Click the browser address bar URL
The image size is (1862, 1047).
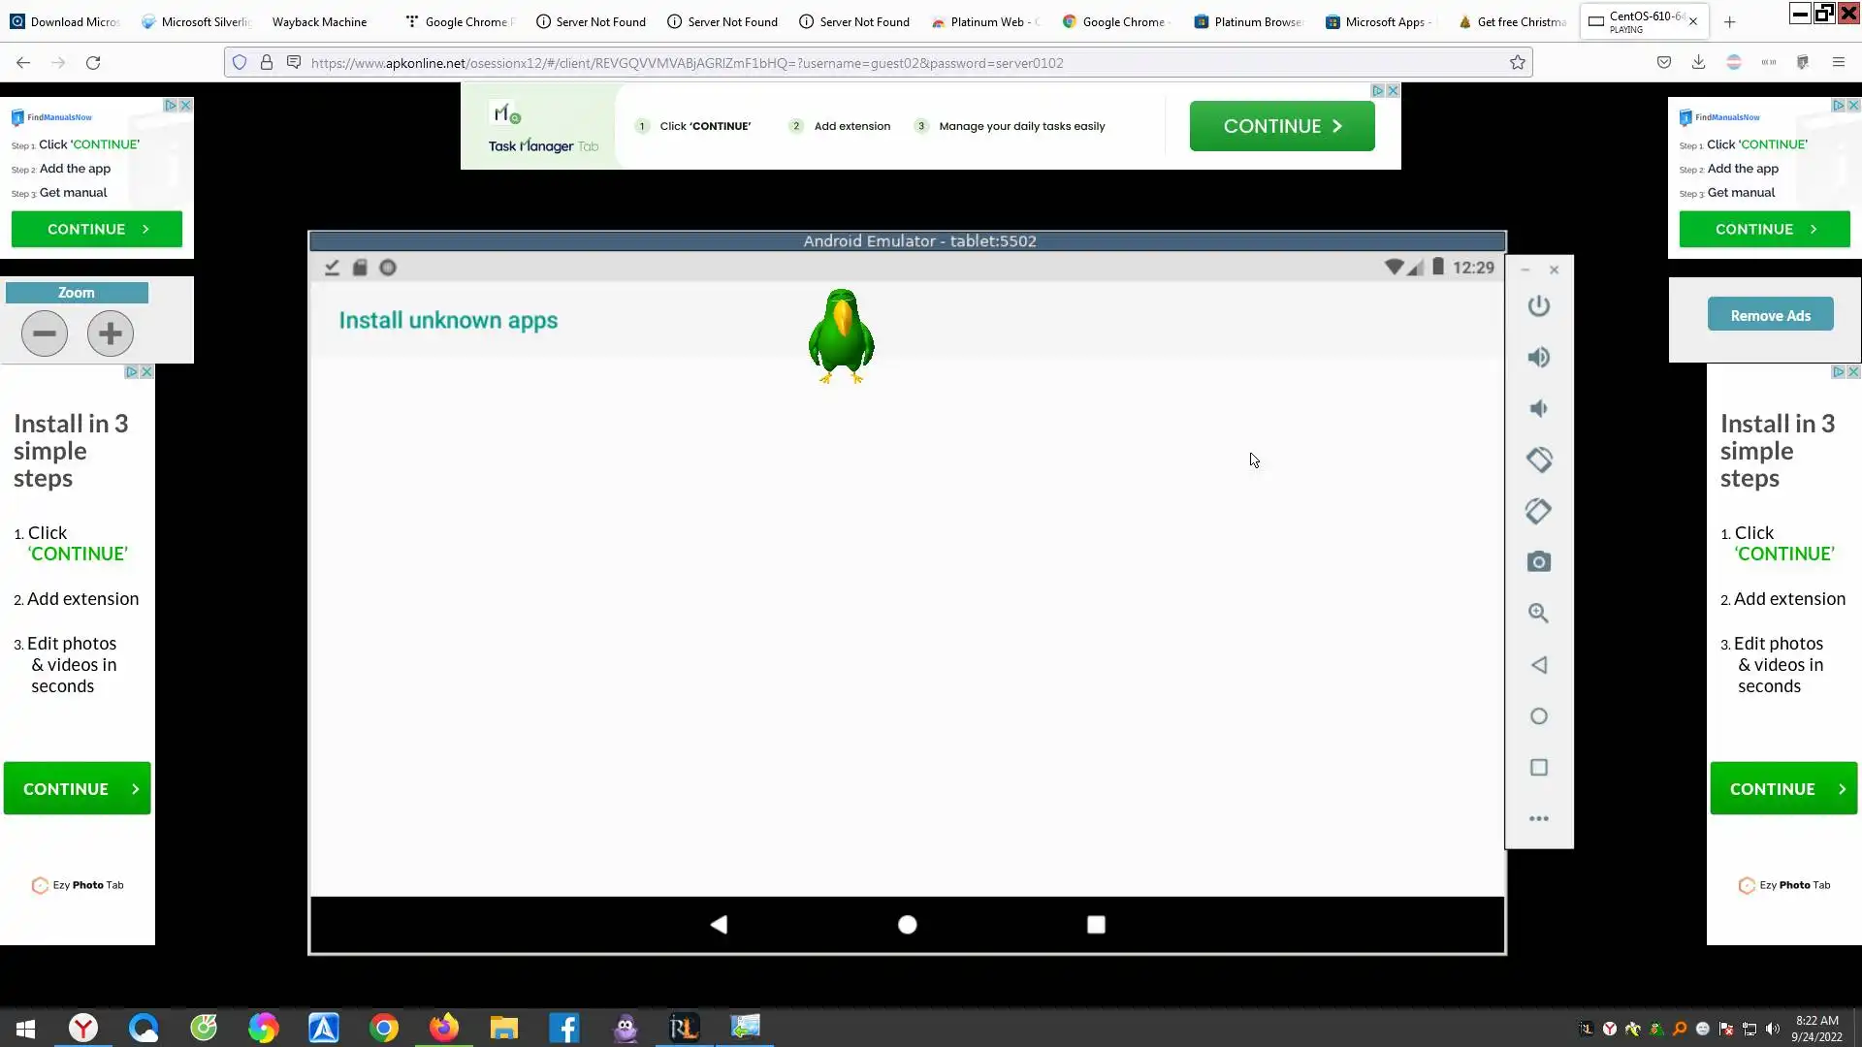pyautogui.click(x=687, y=63)
